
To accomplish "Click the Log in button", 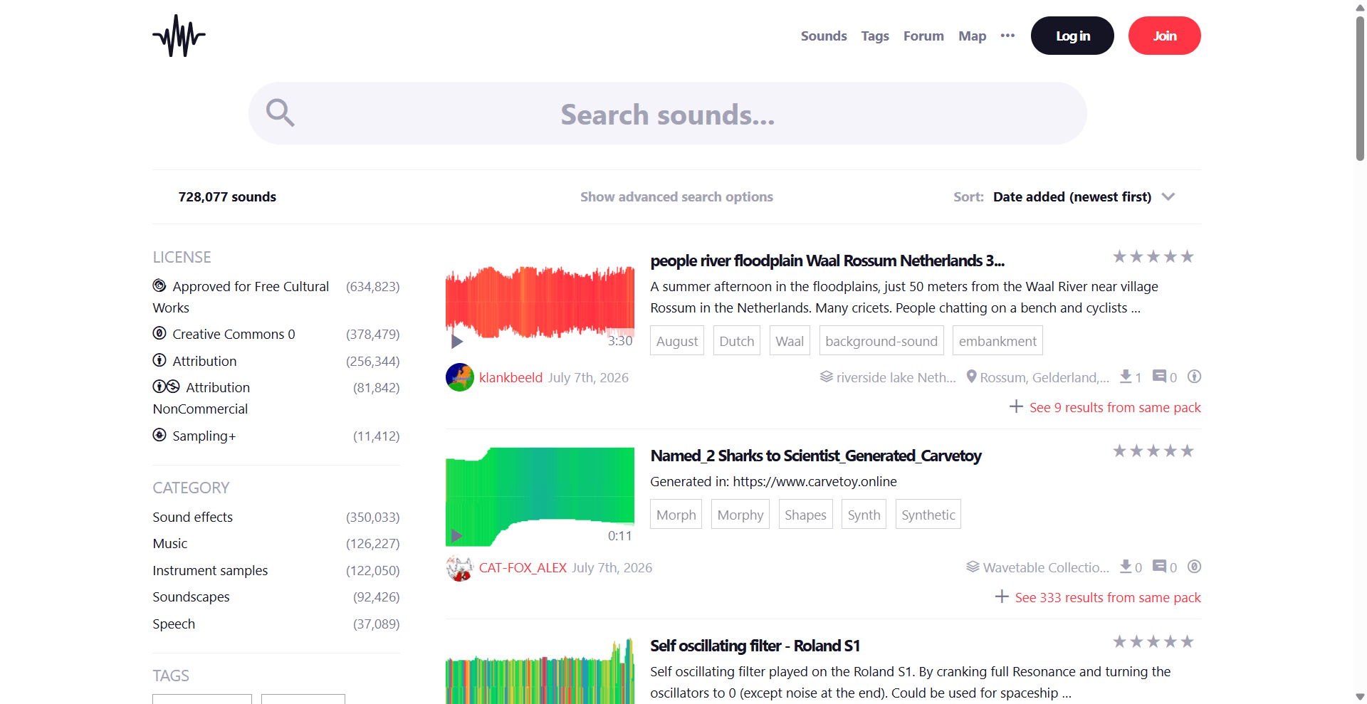I will pos(1072,36).
